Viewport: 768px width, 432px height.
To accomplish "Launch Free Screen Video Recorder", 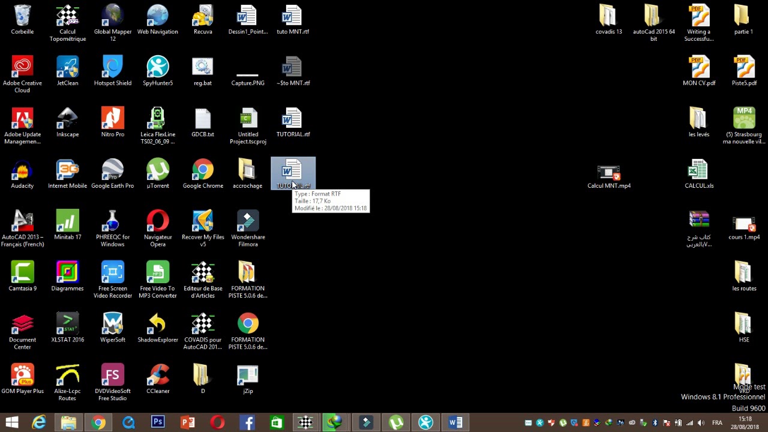I will (113, 280).
